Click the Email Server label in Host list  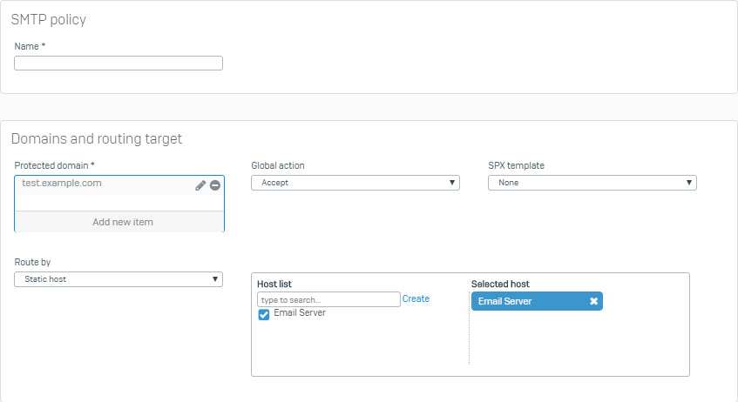(x=300, y=312)
